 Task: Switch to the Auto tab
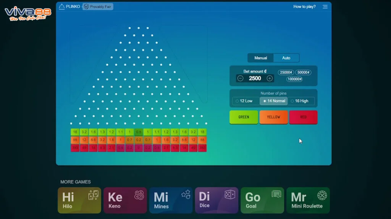pyautogui.click(x=286, y=58)
